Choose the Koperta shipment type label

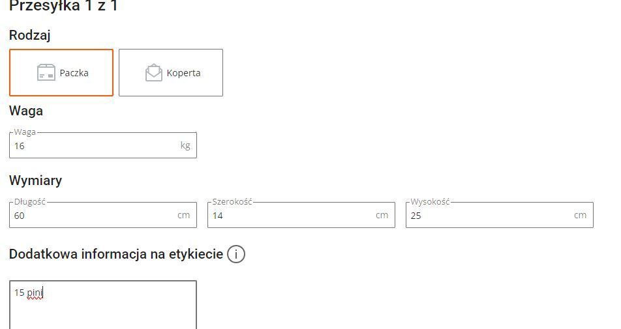point(183,73)
